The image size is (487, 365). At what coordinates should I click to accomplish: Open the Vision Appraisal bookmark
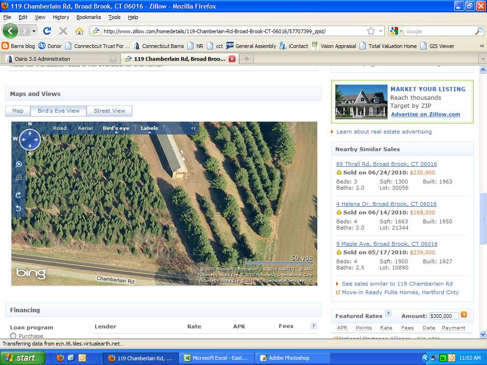click(x=334, y=46)
